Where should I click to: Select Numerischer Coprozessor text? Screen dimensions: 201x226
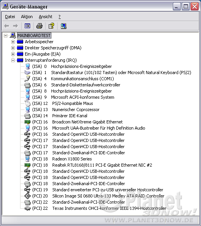[x=76, y=110]
